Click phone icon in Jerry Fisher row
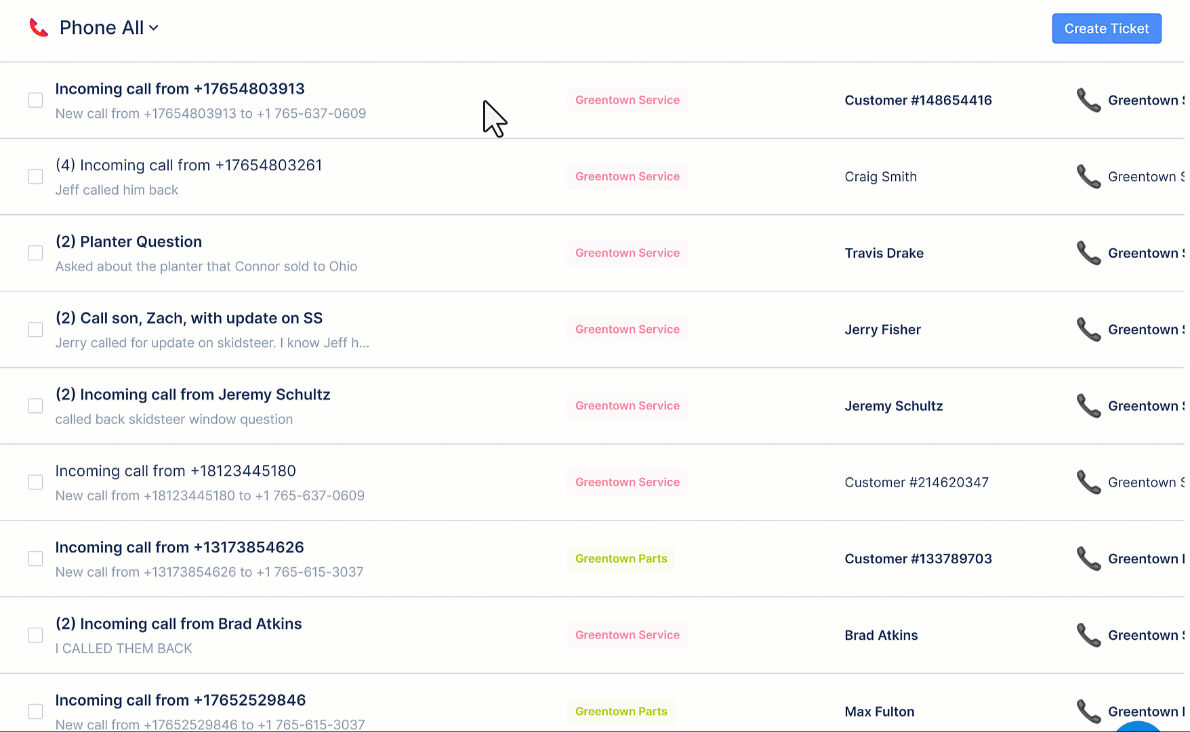The width and height of the screenshot is (1190, 732). coord(1088,330)
